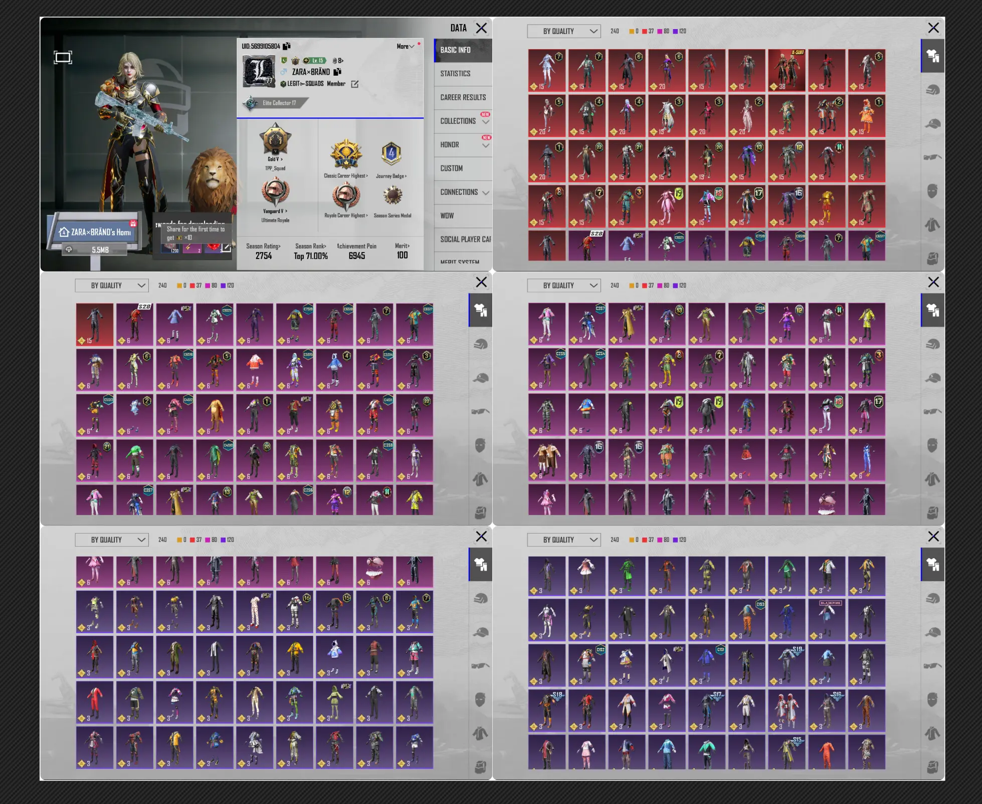Select the X-SUIT labeled outfit thumbnail

point(787,70)
